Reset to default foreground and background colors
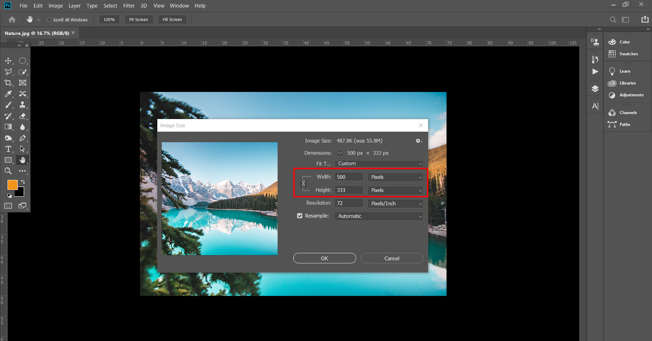 9,195
